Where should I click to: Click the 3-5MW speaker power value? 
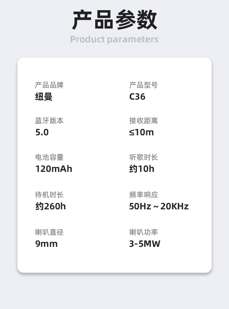click(144, 244)
